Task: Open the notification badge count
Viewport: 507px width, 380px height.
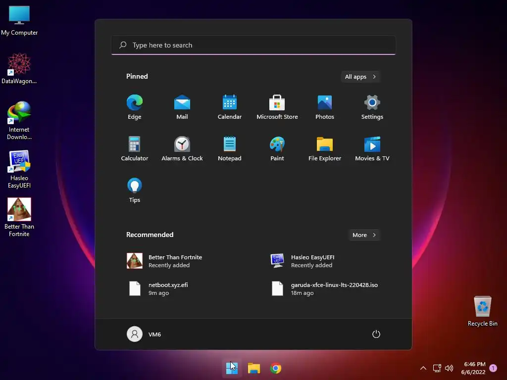Action: (x=493, y=368)
